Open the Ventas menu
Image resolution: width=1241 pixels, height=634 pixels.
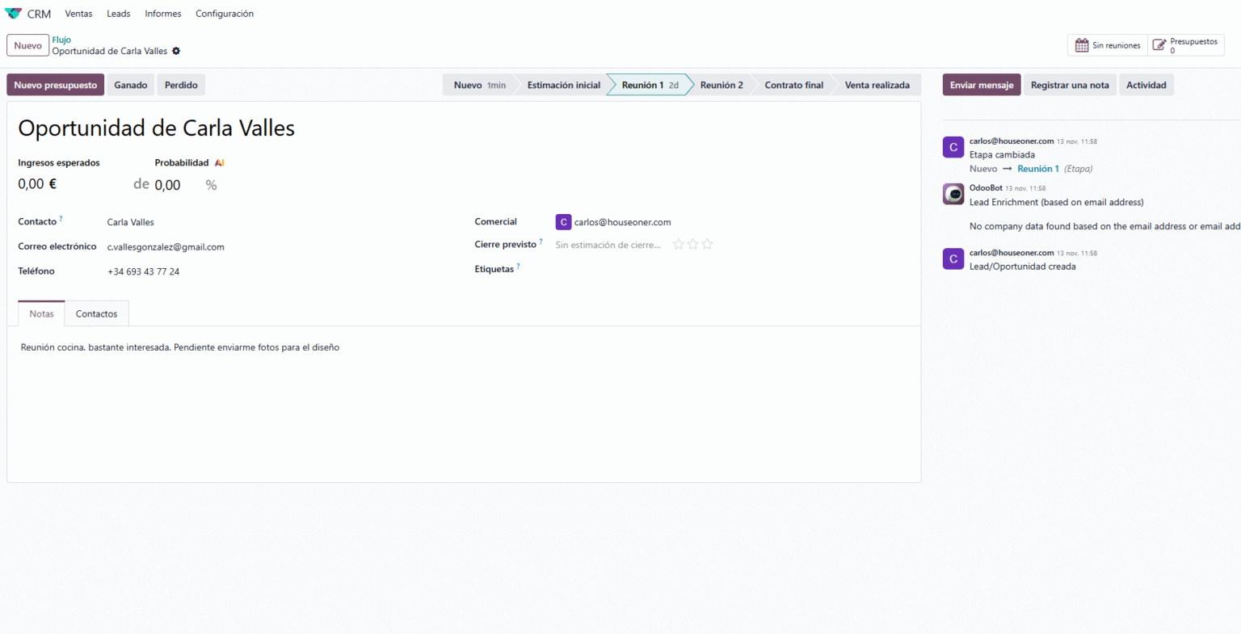(78, 14)
